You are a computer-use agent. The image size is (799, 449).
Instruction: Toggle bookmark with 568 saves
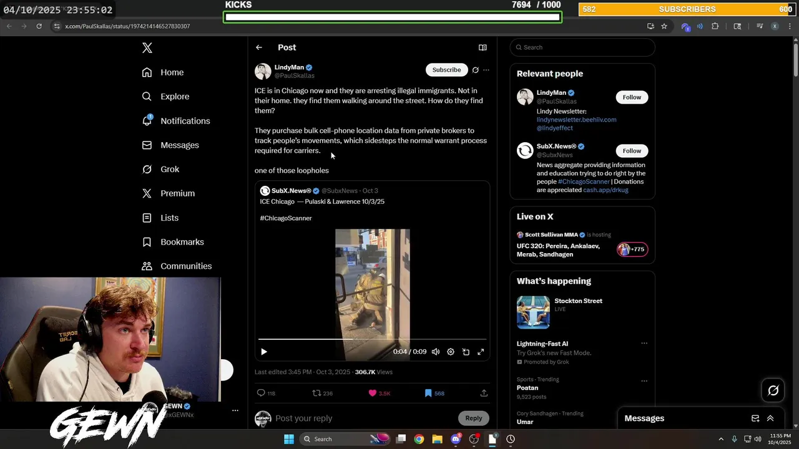(x=434, y=393)
